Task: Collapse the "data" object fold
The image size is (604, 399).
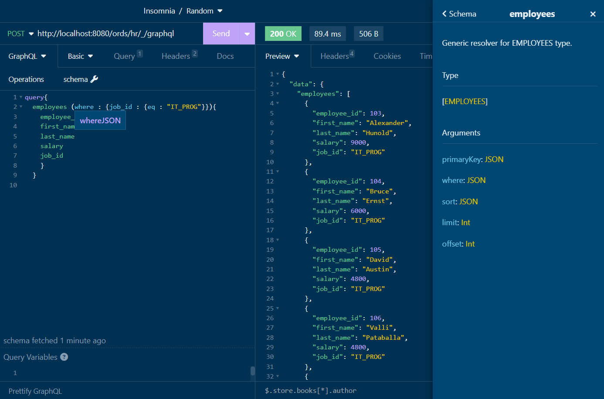Action: (278, 84)
